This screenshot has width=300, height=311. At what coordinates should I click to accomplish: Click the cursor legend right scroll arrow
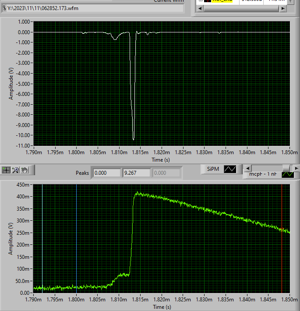(x=283, y=8)
